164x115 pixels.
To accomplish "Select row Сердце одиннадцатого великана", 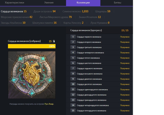I will coord(100,89).
